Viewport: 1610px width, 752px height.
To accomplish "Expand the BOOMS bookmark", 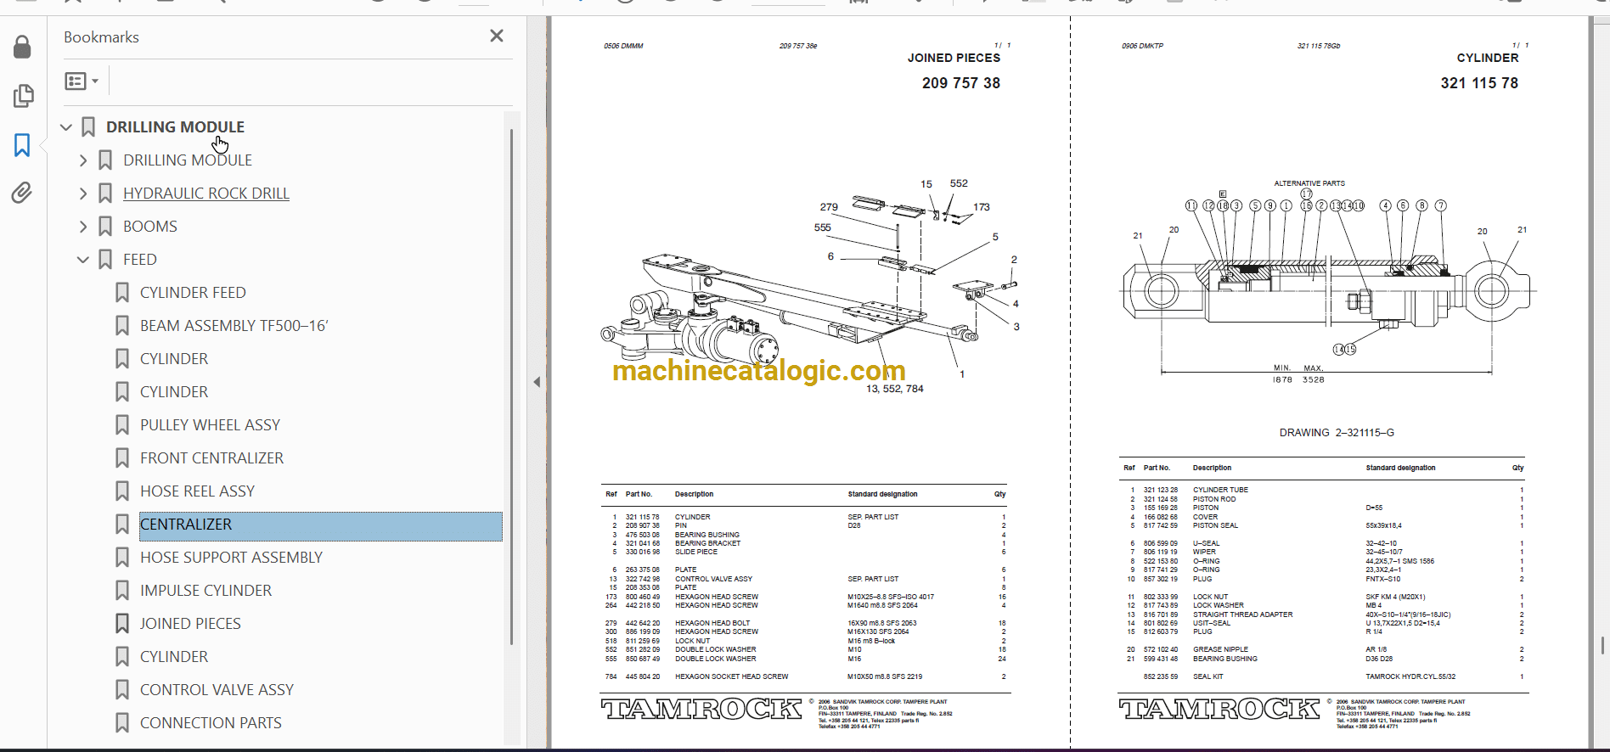I will (83, 227).
